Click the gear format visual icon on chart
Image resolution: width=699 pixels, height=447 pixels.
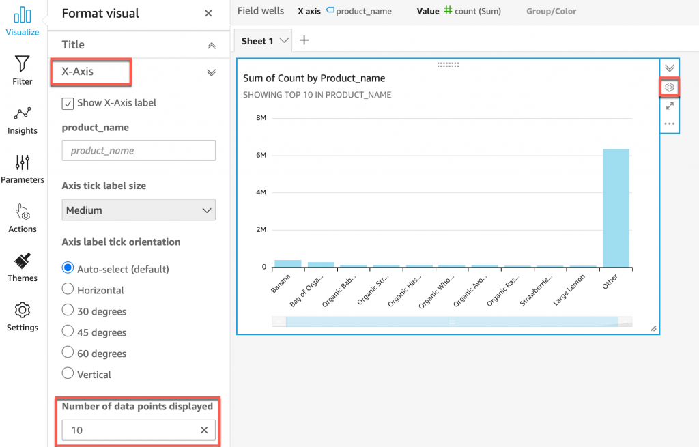click(x=670, y=87)
